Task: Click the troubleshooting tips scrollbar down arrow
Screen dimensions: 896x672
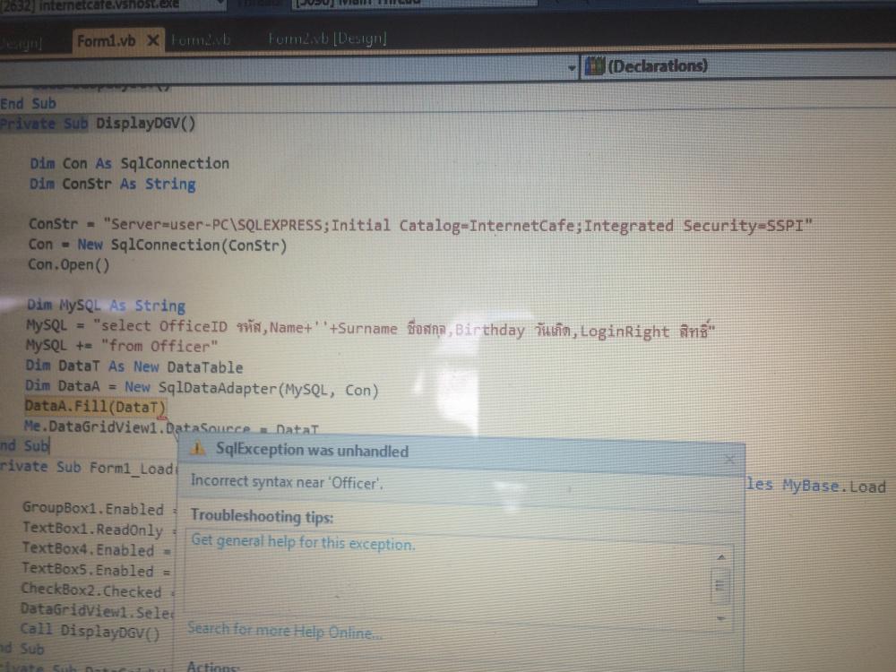Action: pyautogui.click(x=721, y=618)
